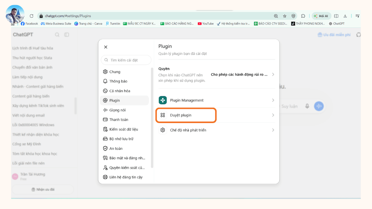Switch to the Giọng nói tab
Image resolution: width=372 pixels, height=209 pixels.
124,110
